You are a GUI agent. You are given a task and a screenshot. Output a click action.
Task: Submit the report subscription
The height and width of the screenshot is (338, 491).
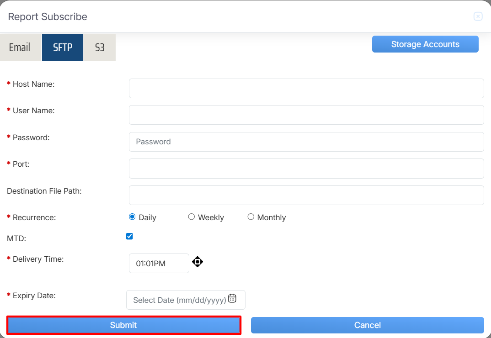123,325
